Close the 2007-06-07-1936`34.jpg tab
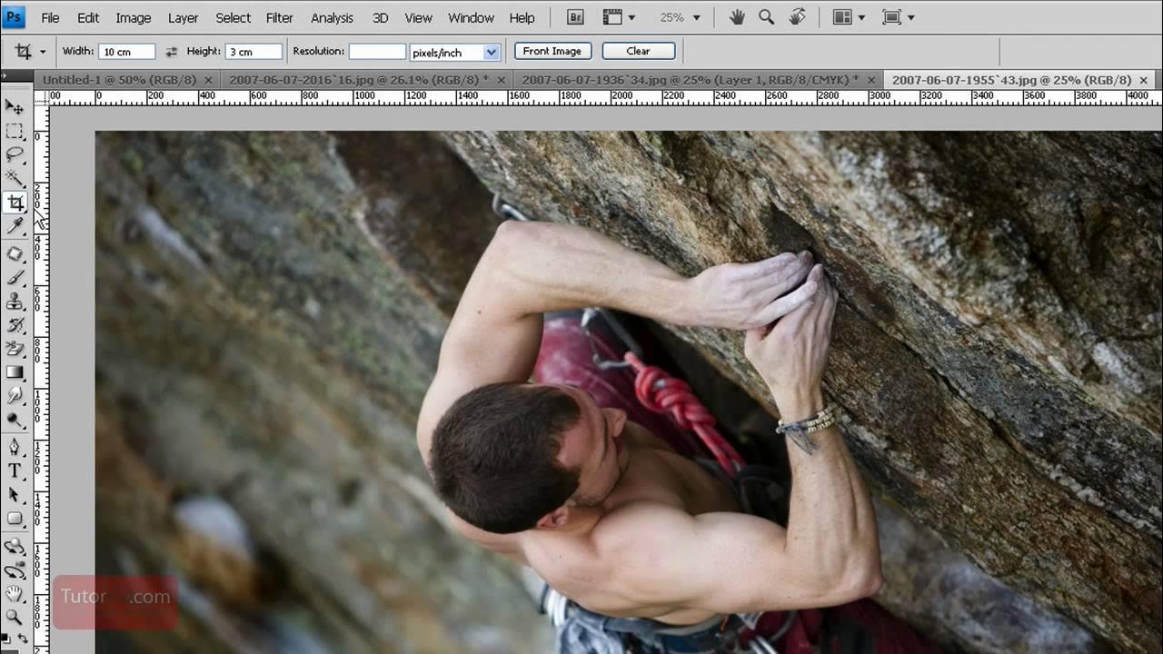This screenshot has height=654, width=1163. pyautogui.click(x=871, y=80)
